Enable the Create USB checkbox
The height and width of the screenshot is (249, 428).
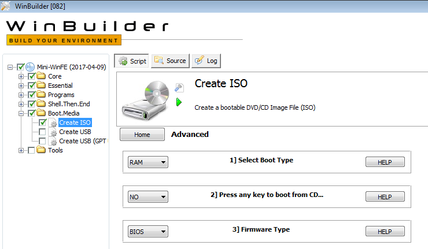(x=42, y=132)
